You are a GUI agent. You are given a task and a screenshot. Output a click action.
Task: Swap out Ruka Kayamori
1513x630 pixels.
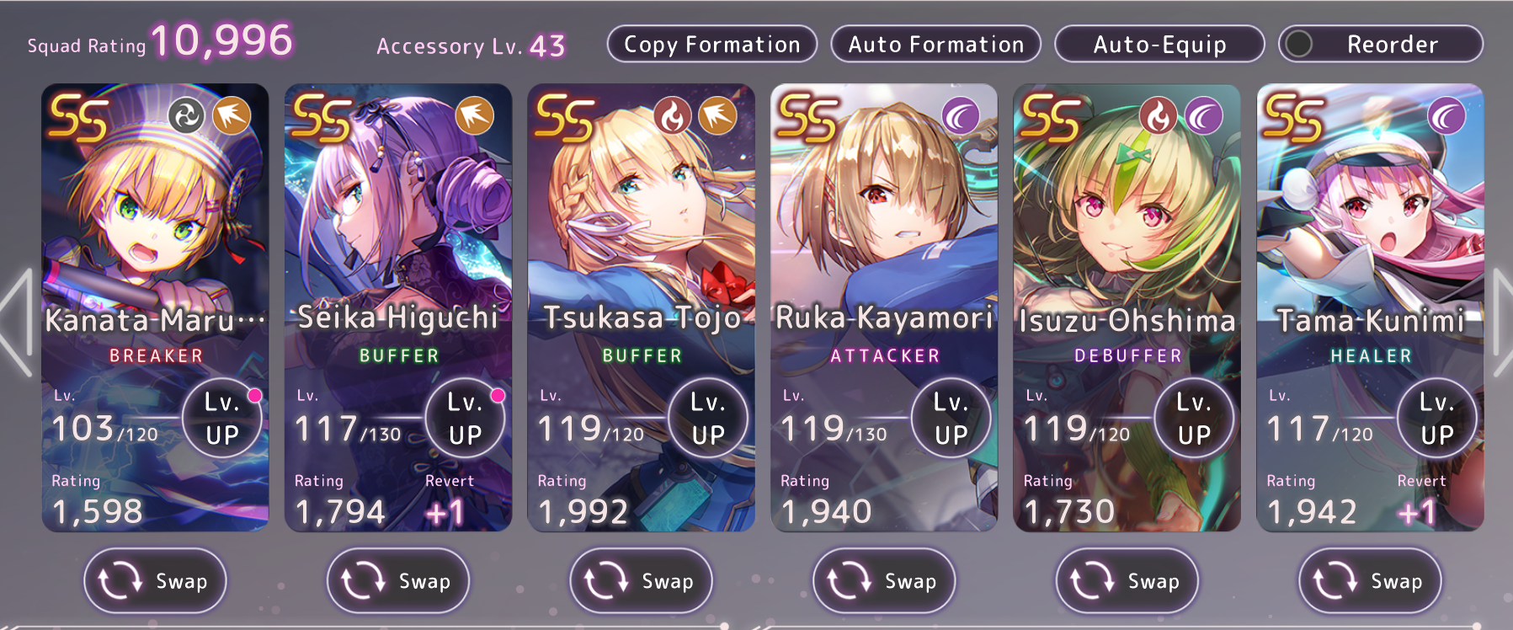click(x=884, y=581)
